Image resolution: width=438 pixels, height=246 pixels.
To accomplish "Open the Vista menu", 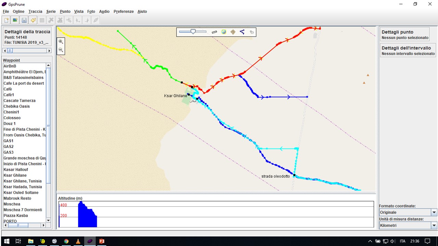I will 79,11.
